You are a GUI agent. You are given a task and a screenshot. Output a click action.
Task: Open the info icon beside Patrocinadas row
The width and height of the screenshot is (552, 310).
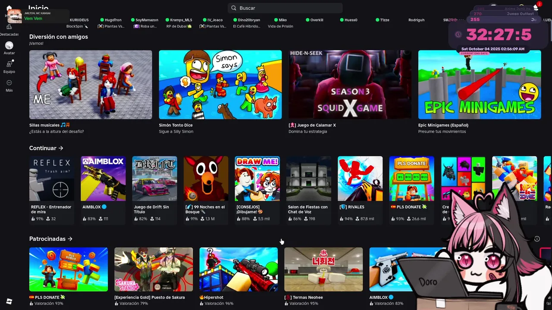pyautogui.click(x=537, y=239)
